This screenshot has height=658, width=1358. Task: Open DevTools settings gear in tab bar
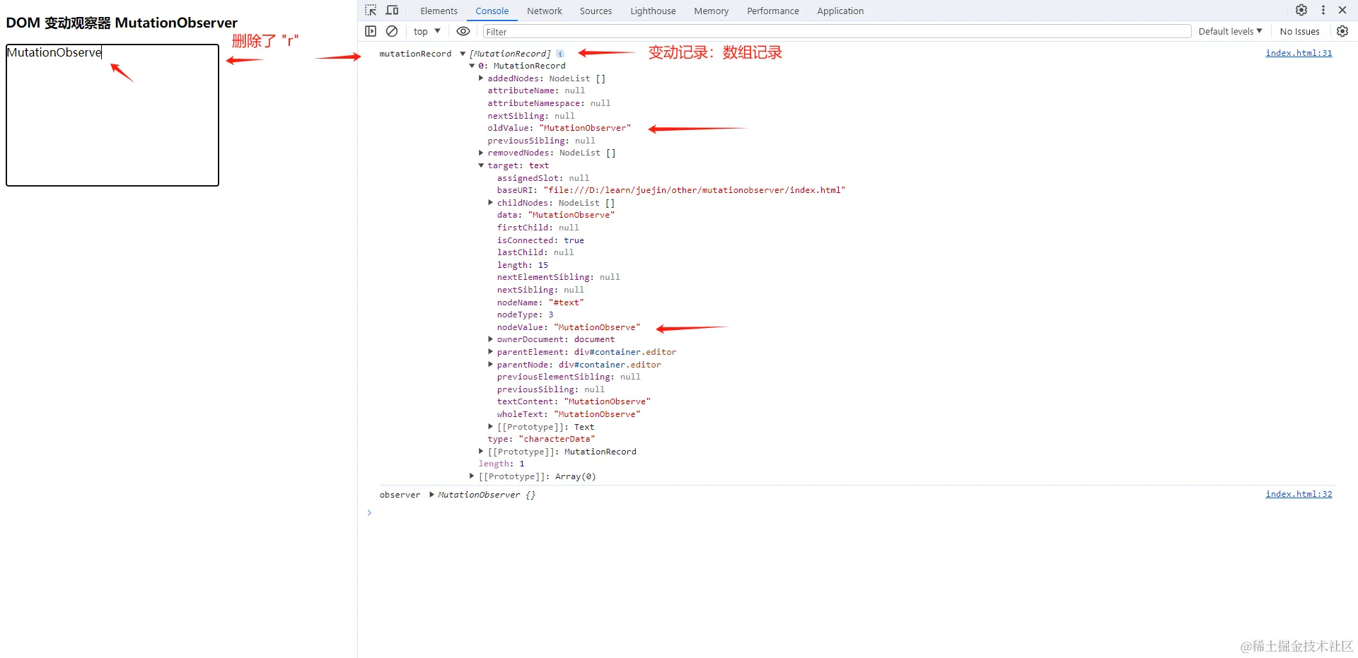tap(1301, 11)
